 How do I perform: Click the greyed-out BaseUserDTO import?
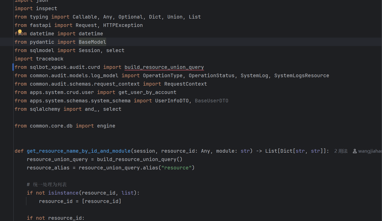click(x=211, y=101)
